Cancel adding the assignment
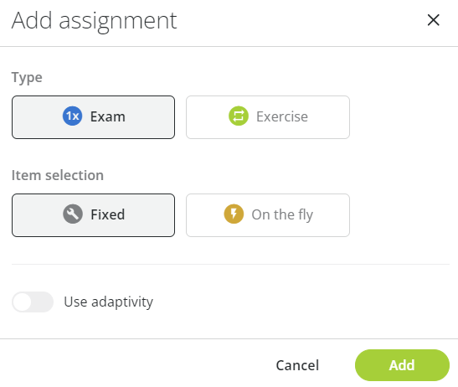458x387 pixels. (297, 365)
